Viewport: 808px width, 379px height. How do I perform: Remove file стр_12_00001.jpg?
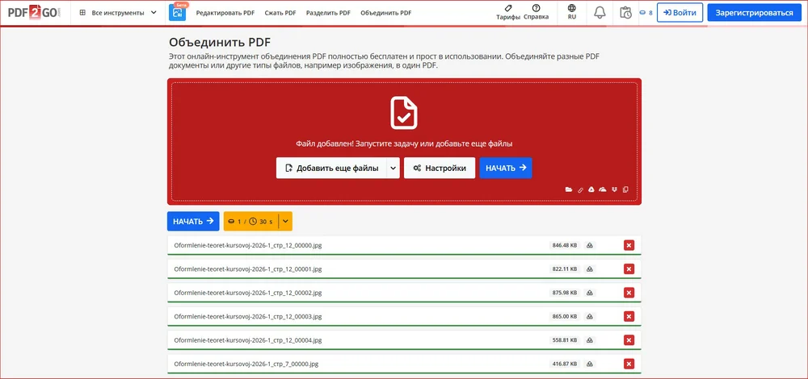(x=629, y=269)
